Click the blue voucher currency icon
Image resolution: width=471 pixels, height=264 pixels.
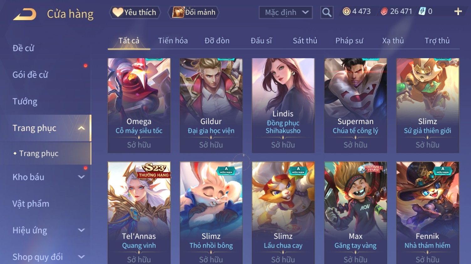[422, 12]
